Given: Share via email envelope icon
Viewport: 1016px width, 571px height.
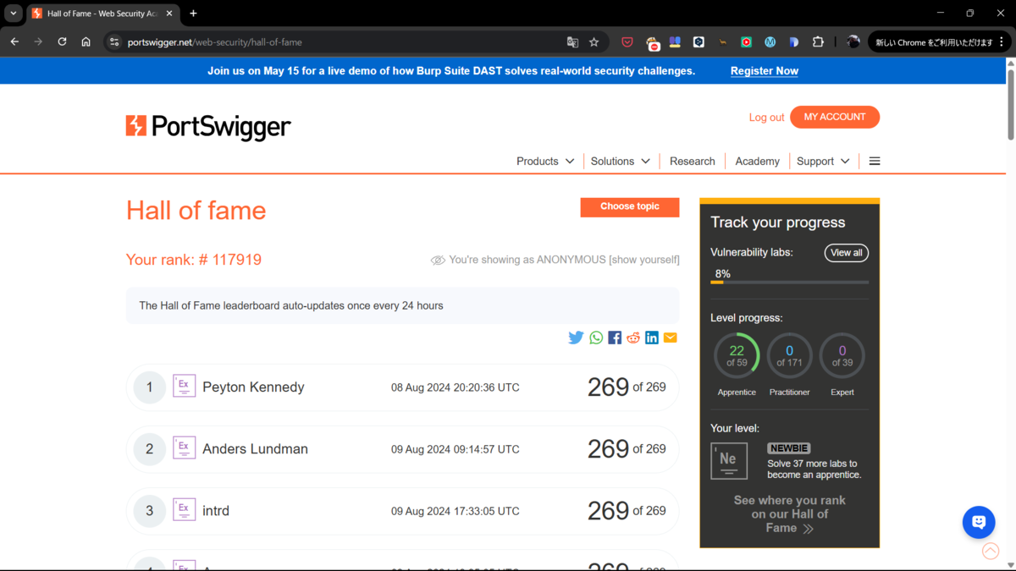Looking at the screenshot, I should [671, 338].
